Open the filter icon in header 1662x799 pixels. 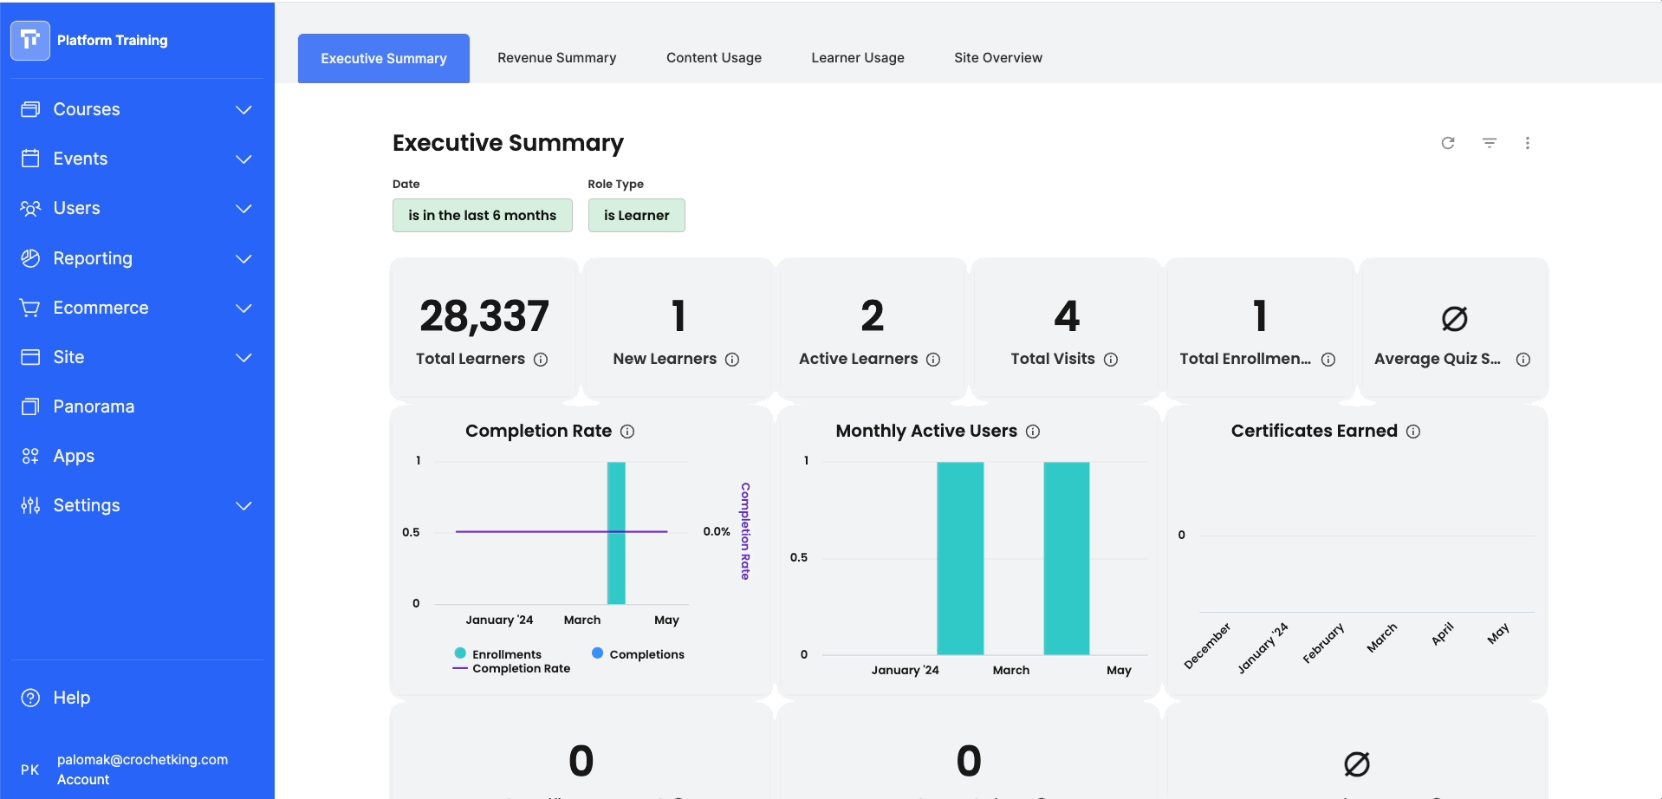(1489, 143)
